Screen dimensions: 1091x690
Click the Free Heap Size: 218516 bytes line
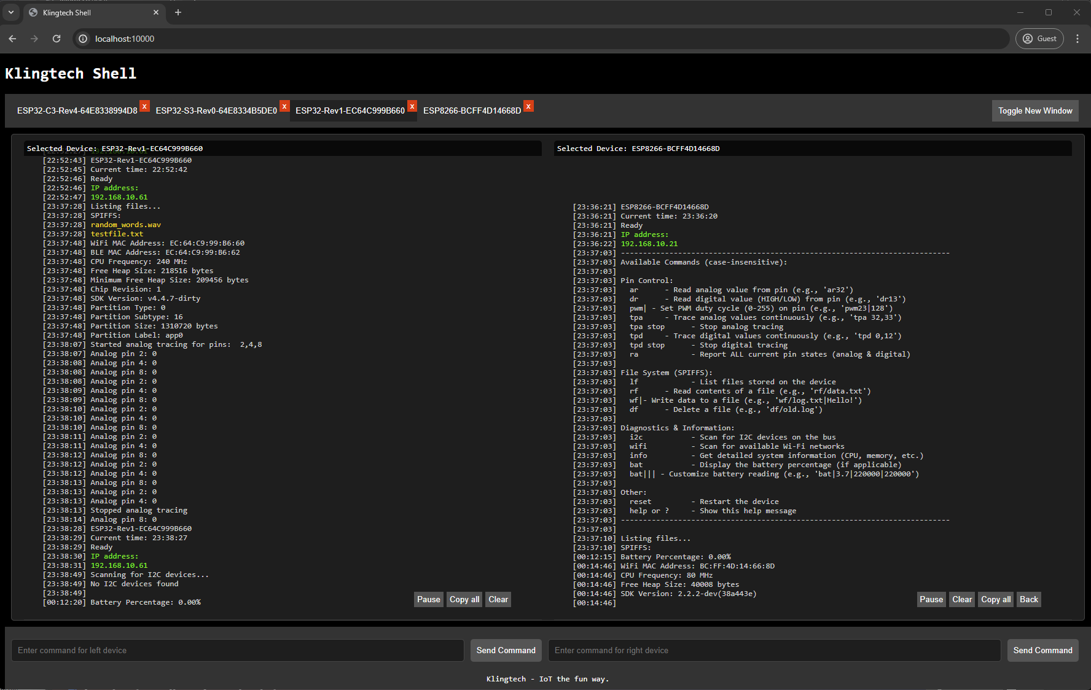click(x=152, y=271)
